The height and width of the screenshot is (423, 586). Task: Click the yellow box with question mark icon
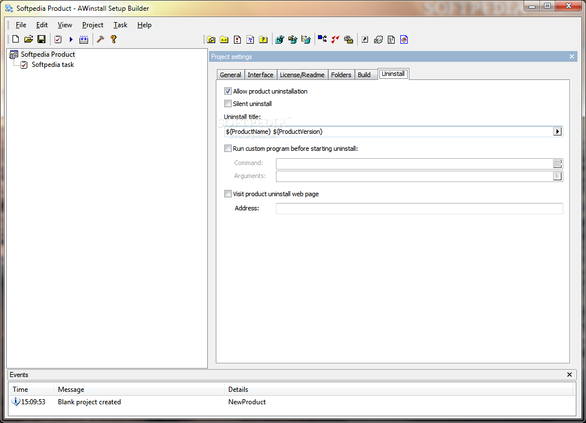coord(263,40)
